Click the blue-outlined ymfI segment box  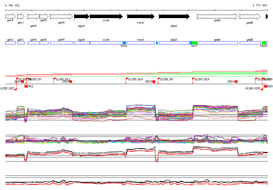click(10, 43)
